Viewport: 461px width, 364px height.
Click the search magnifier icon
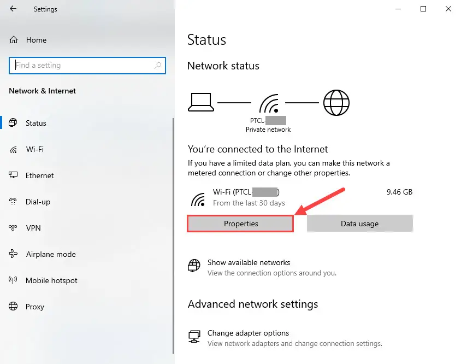click(x=158, y=66)
